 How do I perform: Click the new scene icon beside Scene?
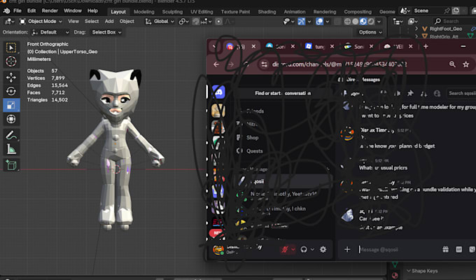click(x=456, y=11)
